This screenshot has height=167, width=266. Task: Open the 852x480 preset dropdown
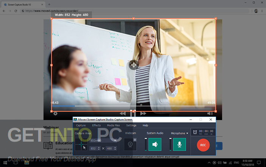coord(103,140)
